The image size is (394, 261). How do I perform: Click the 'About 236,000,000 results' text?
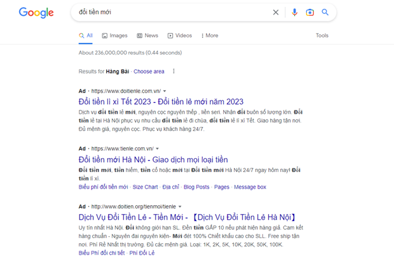coord(130,53)
